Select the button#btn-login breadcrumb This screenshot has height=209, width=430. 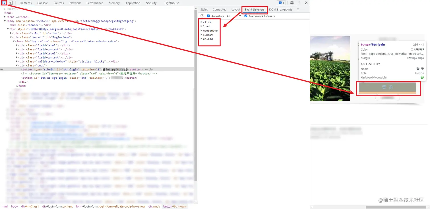175,206
